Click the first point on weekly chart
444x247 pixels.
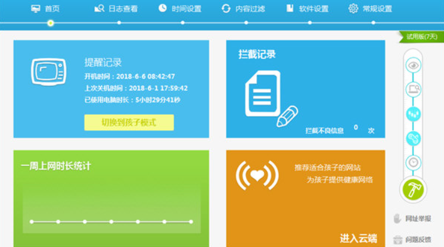32,222
